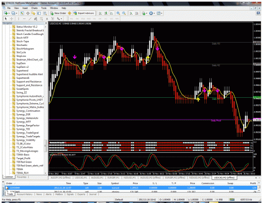The width and height of the screenshot is (263, 203).
Task: Select the Cursor arrow tool
Action: coord(6,19)
